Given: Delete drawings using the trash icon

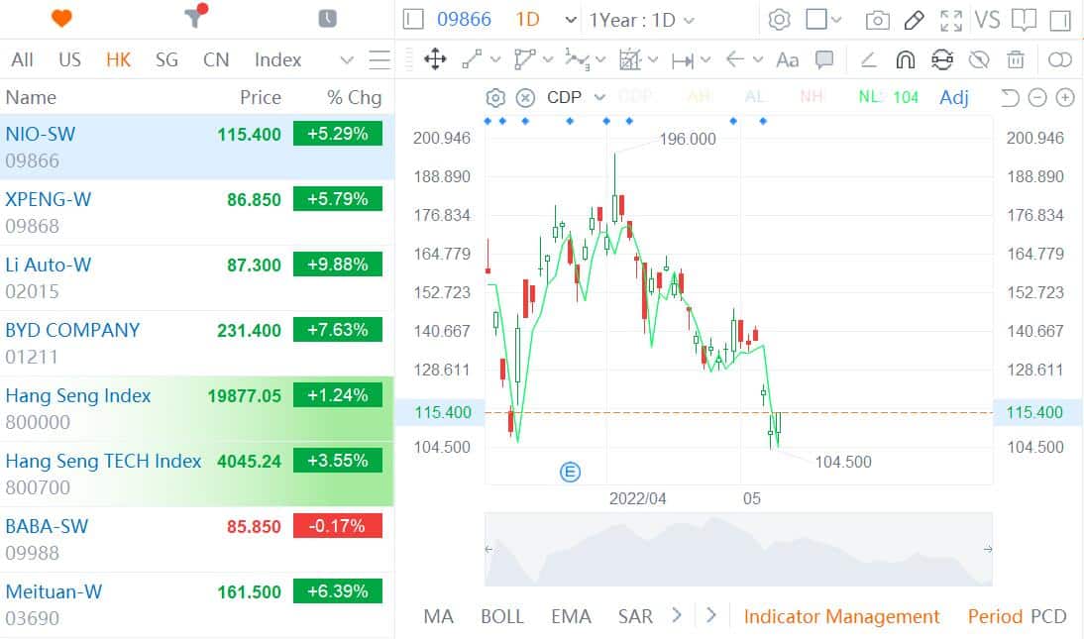Looking at the screenshot, I should [1015, 59].
